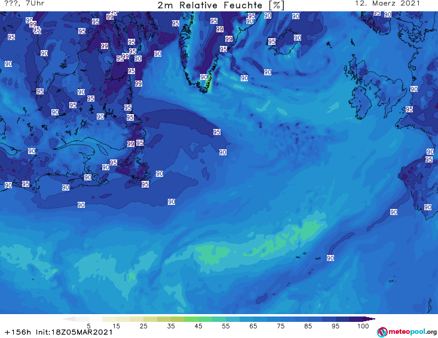Click the 90 contour label at Greenland's southern tip
This screenshot has height=338, width=438.
coord(204,77)
